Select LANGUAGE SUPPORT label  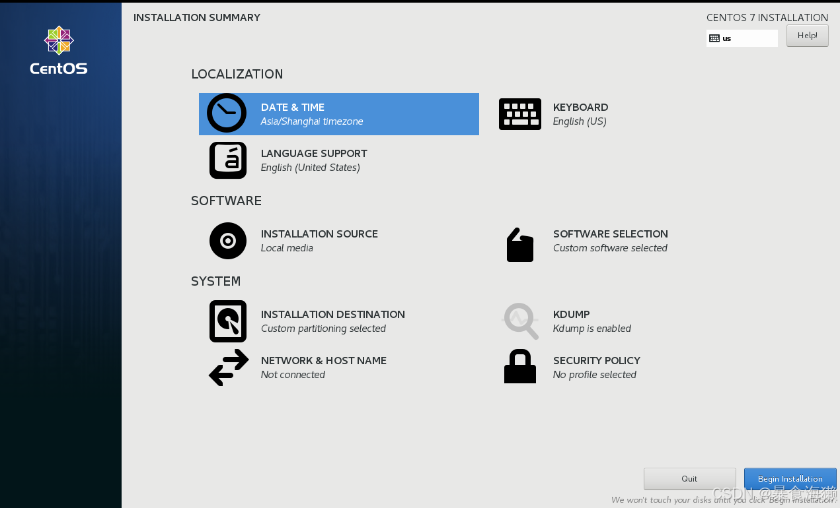click(314, 153)
